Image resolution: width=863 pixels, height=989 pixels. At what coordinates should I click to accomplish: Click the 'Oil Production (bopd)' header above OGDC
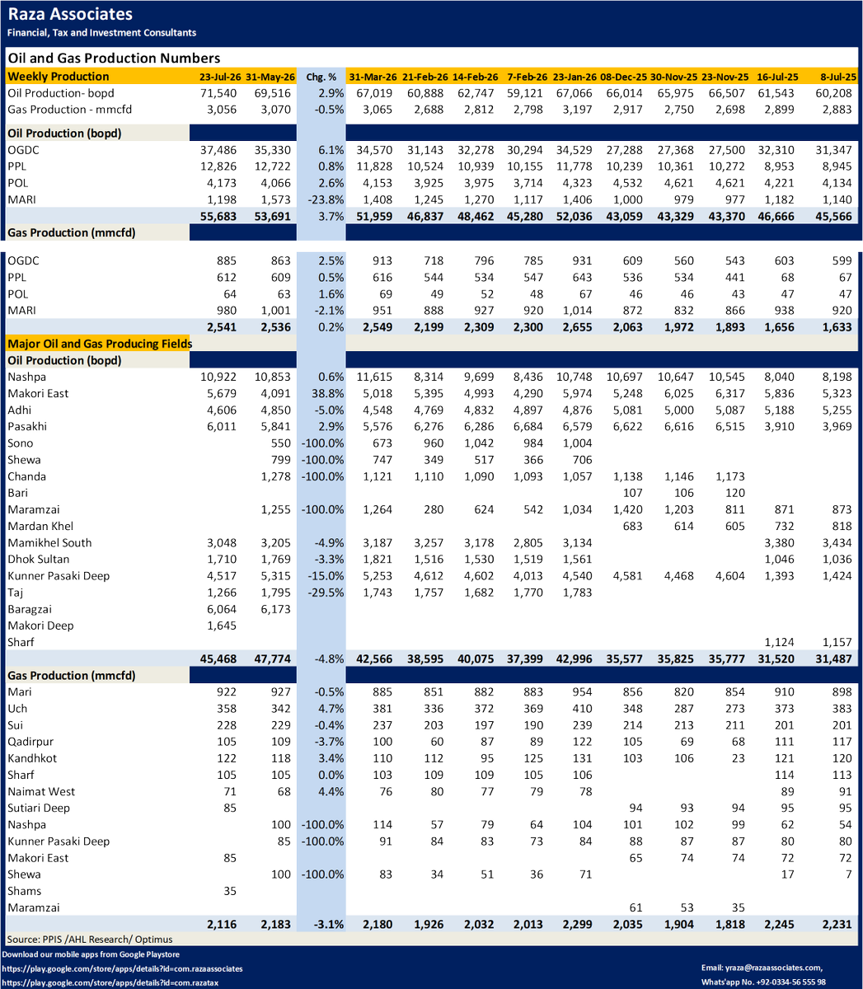tap(63, 133)
